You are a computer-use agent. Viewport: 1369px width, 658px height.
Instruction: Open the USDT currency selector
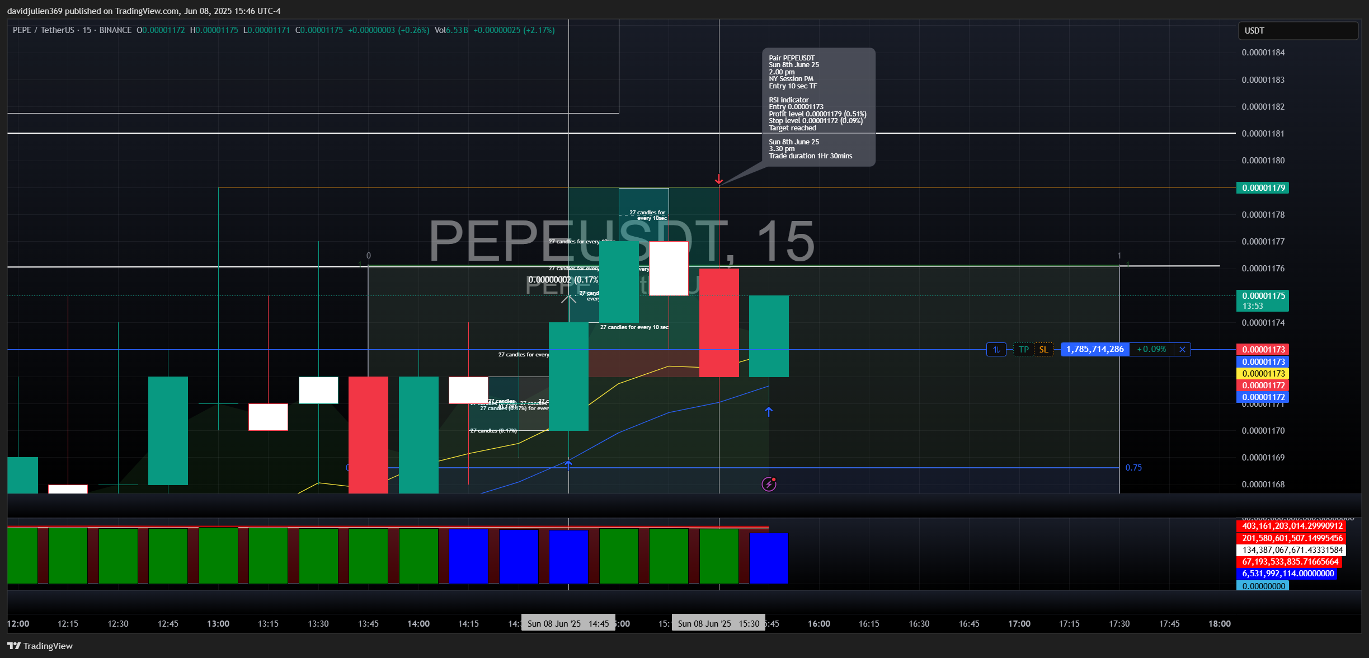coord(1298,31)
